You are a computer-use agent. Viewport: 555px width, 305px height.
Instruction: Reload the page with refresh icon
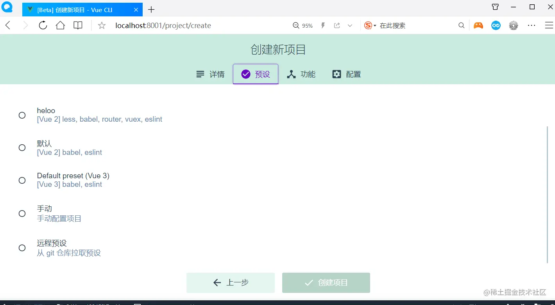click(43, 25)
